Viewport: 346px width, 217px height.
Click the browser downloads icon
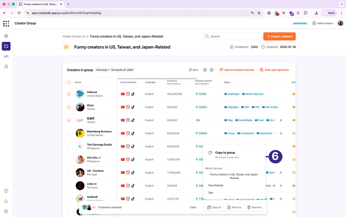click(x=316, y=13)
